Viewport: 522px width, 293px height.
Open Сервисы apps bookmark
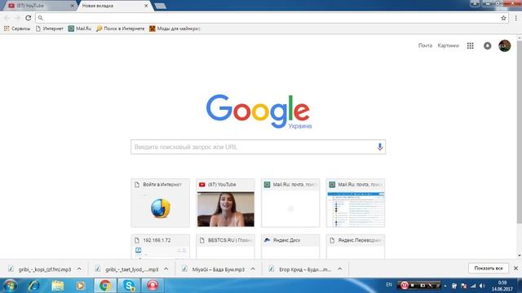[x=17, y=28]
